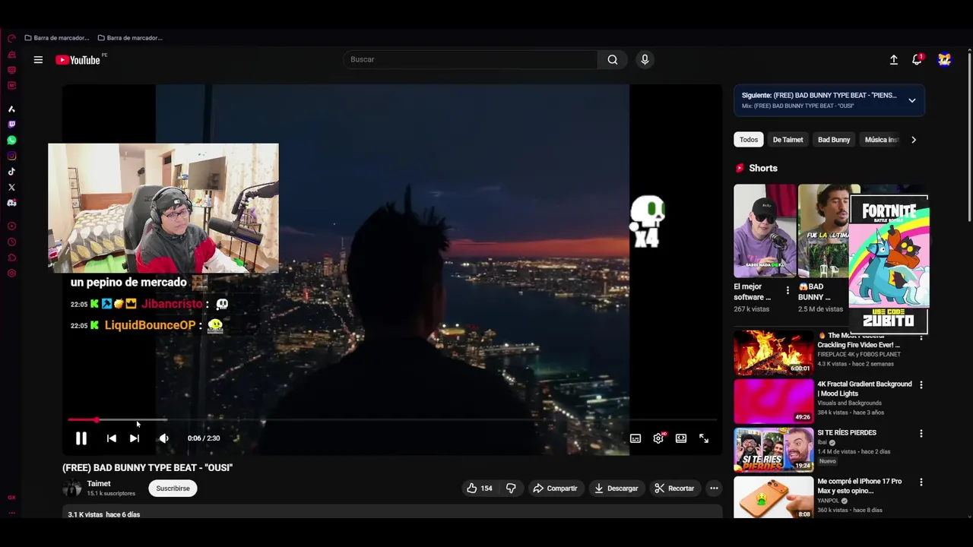
Task: Pause the video
Action: click(81, 438)
